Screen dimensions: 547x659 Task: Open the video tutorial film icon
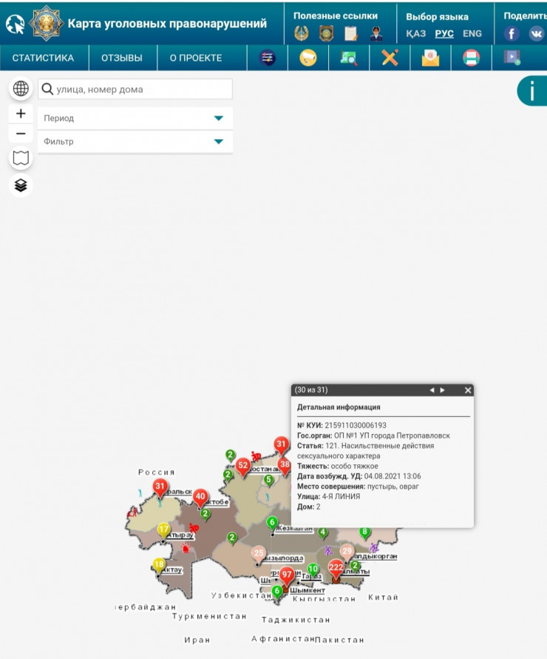(x=512, y=58)
